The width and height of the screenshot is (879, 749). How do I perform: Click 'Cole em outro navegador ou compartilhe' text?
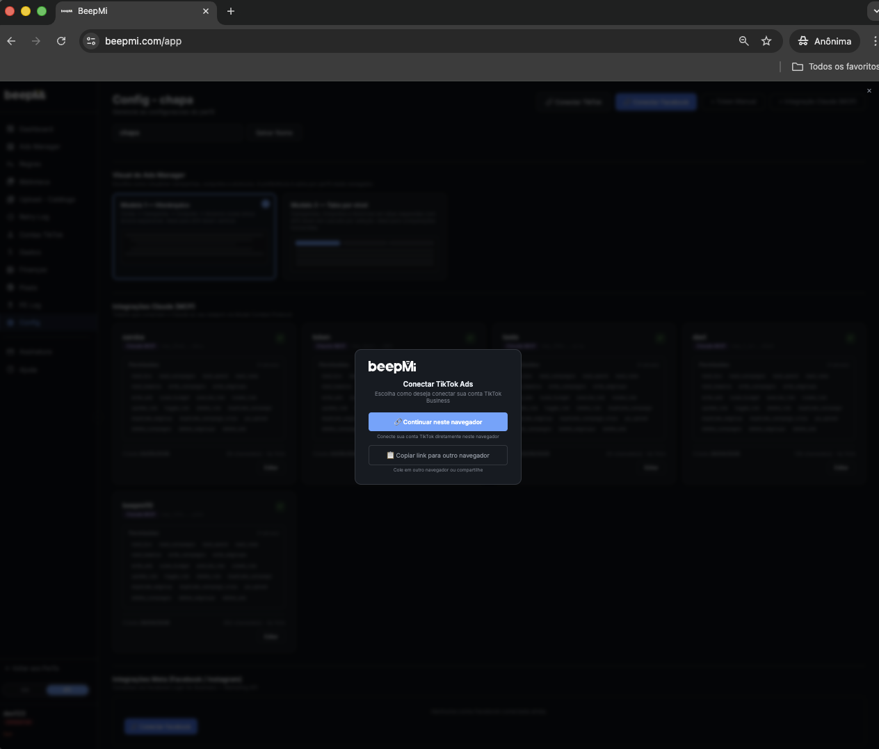pos(438,470)
